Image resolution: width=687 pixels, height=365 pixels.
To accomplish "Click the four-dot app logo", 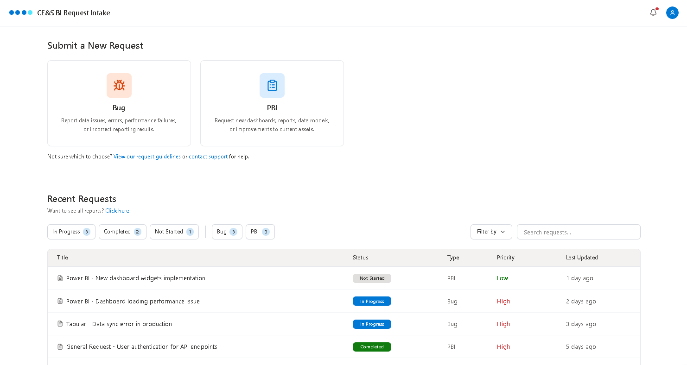I will pos(21,13).
